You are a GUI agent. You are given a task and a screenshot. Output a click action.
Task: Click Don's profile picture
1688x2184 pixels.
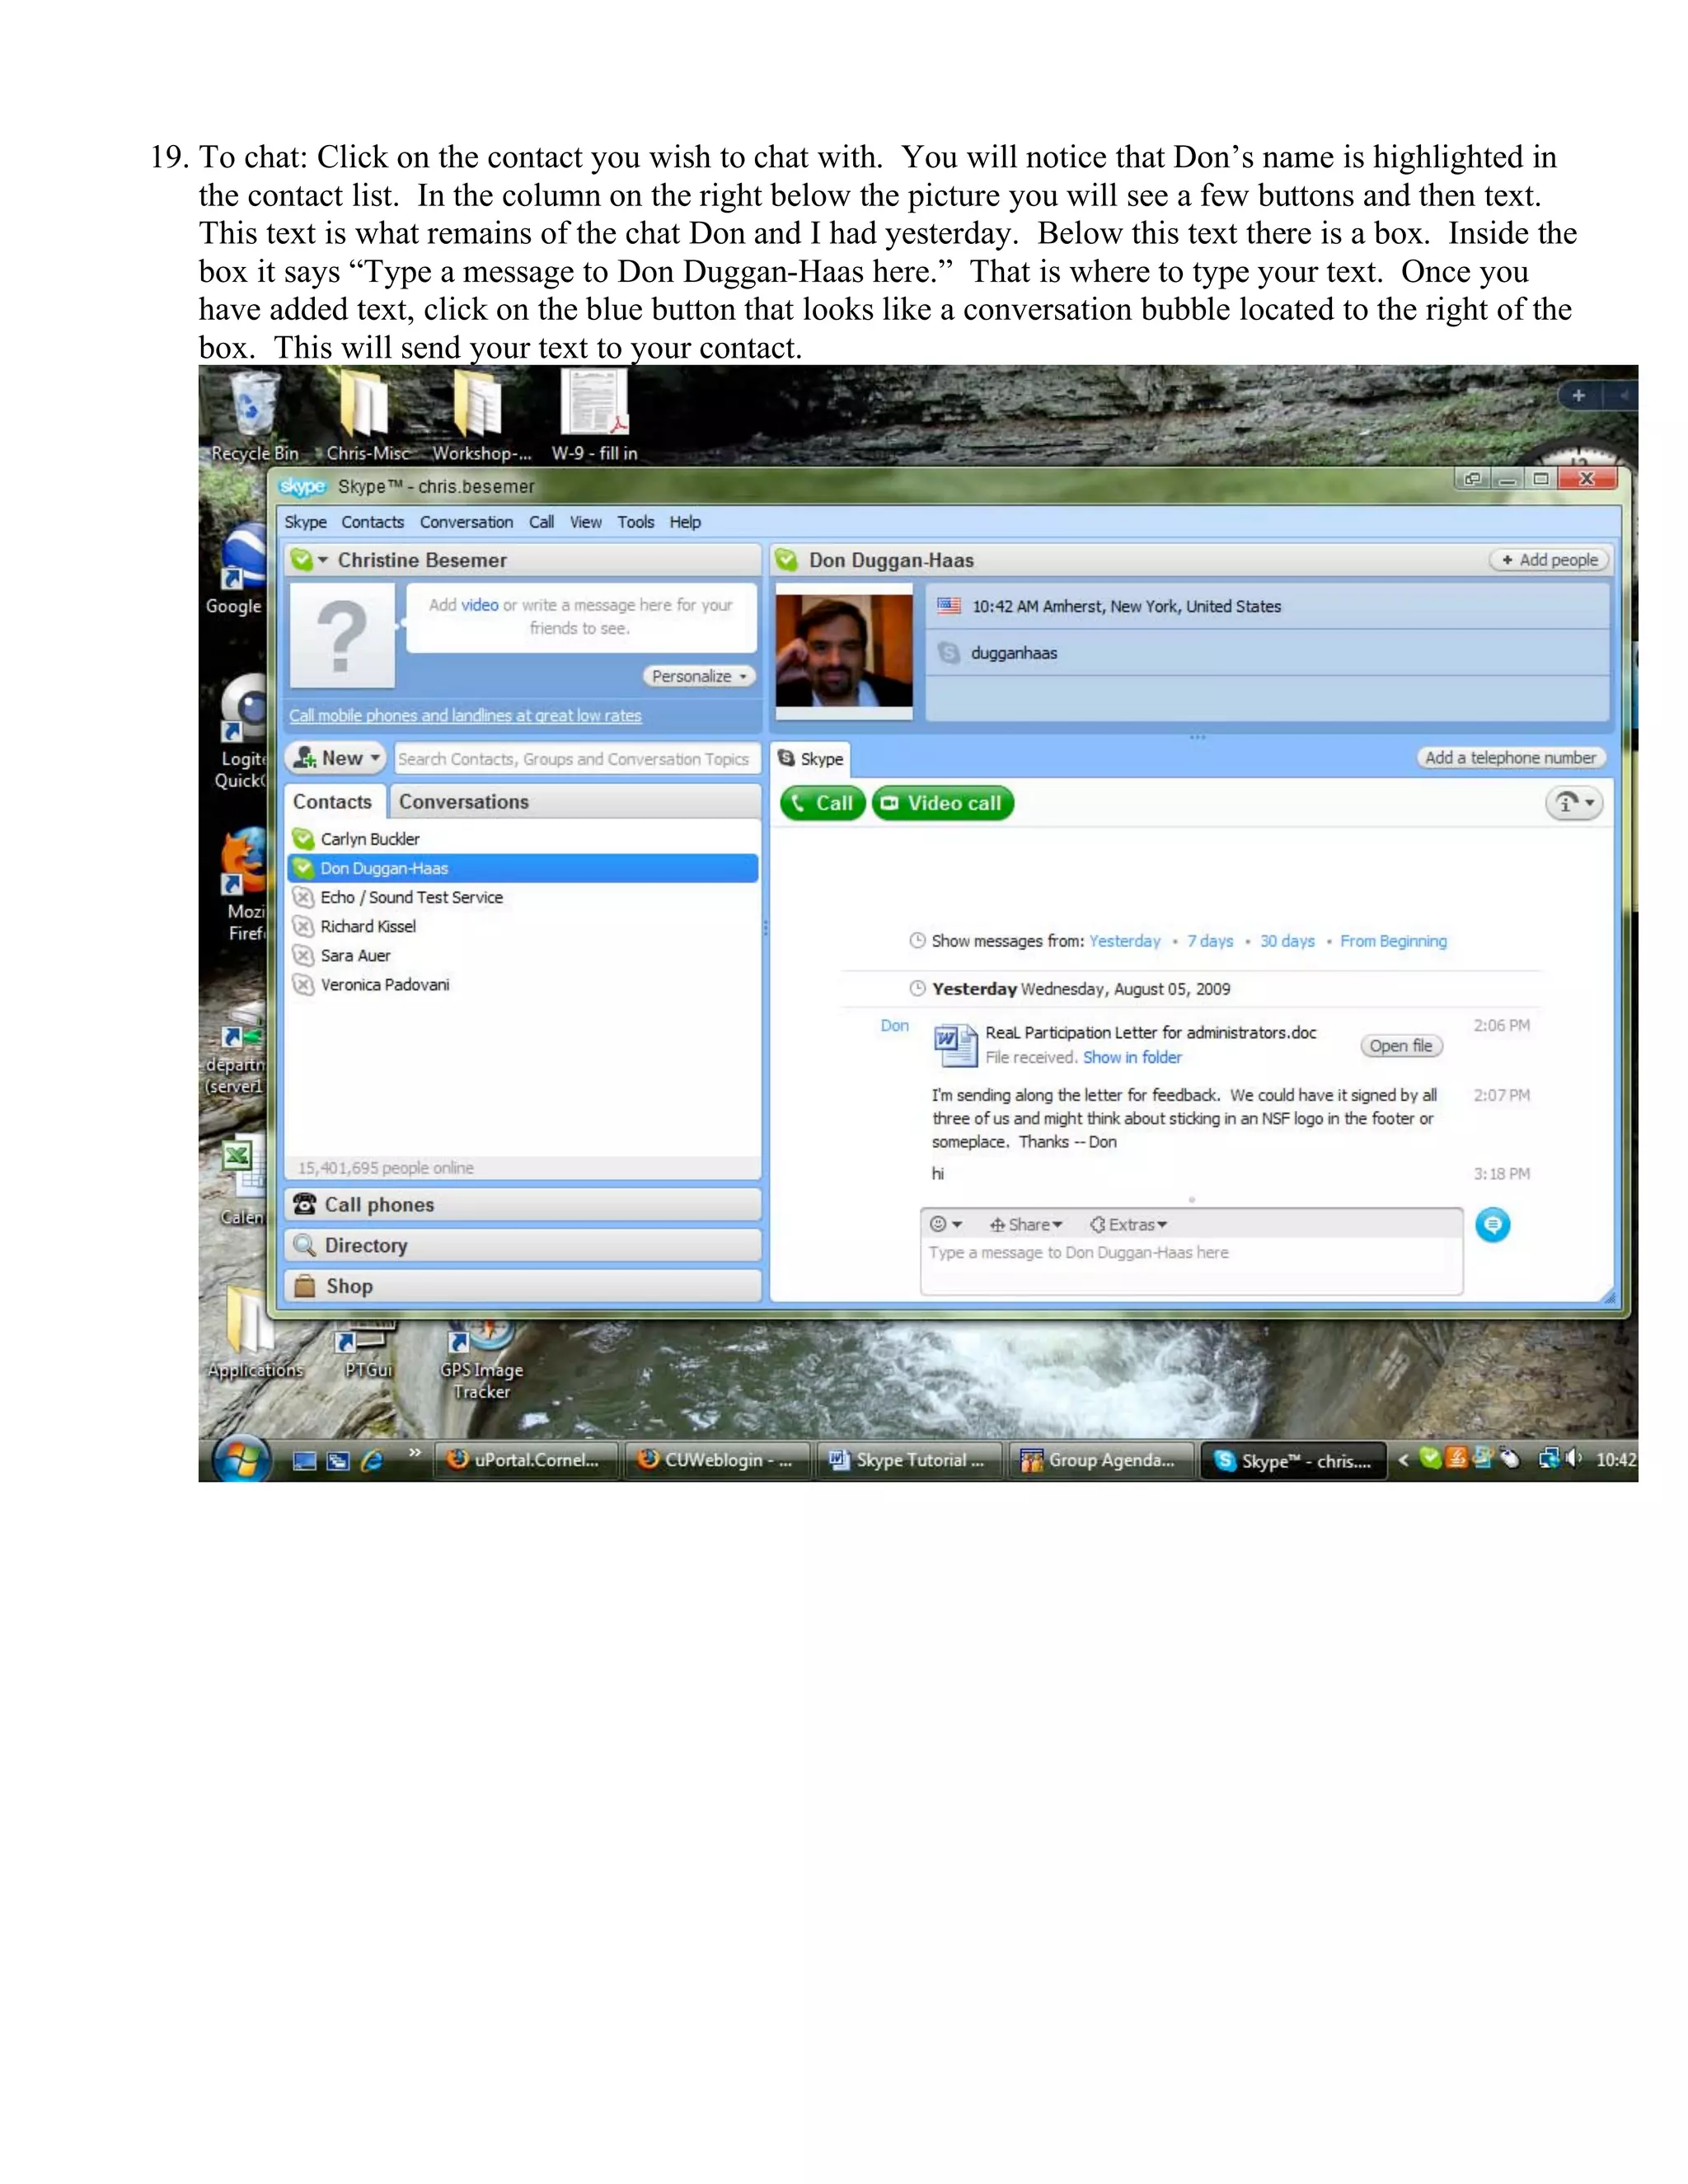(x=844, y=650)
